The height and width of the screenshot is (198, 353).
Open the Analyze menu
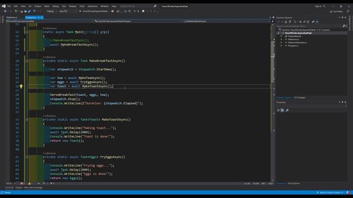[72, 6]
